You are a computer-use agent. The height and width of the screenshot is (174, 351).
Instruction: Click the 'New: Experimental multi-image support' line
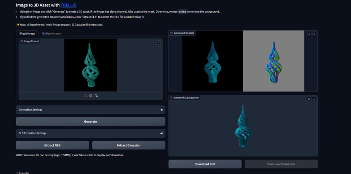tap(59, 24)
